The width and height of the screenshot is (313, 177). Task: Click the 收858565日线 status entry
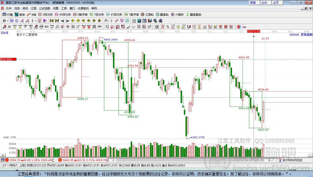(290, 160)
